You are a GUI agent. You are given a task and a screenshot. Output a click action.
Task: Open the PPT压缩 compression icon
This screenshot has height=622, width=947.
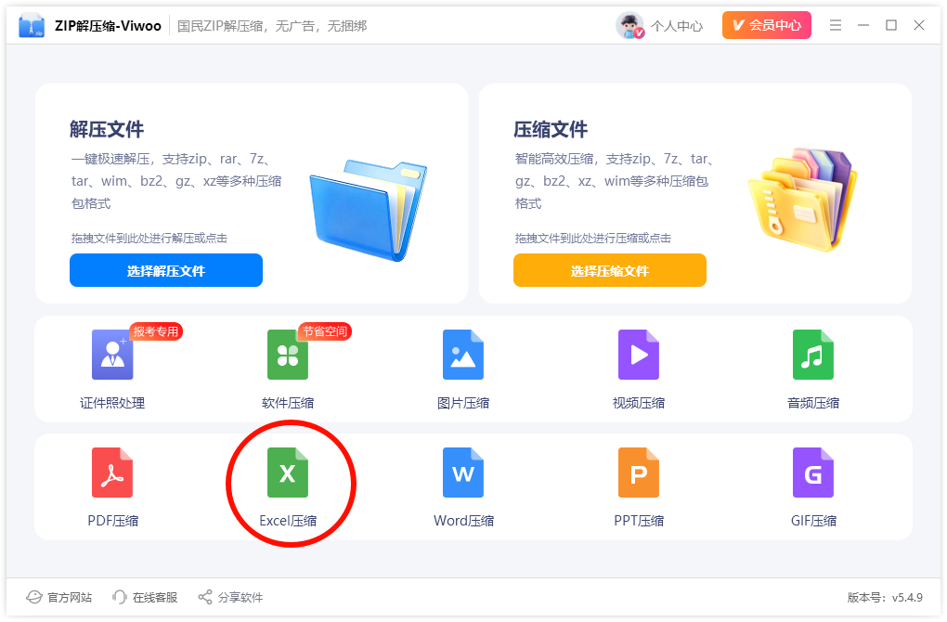tap(639, 473)
